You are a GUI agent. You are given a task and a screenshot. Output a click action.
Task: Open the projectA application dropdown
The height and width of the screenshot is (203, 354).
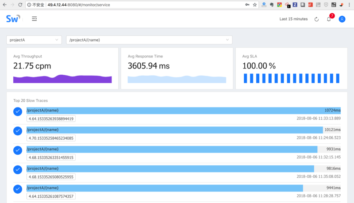click(34, 40)
